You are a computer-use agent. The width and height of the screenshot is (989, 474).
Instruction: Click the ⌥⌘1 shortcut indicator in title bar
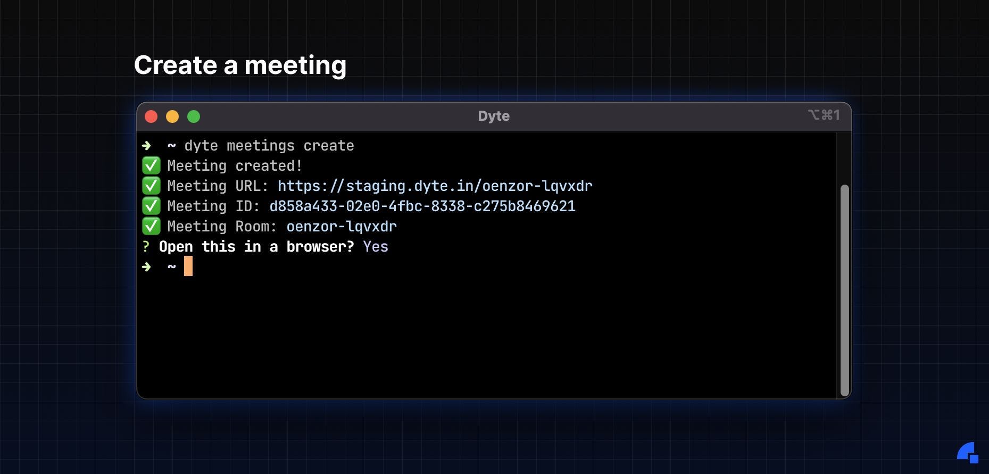pos(824,115)
